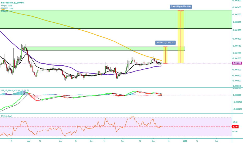Click the 0.0001450 price axis label
Image resolution: width=243 pixels, height=143 pixels.
pos(237,46)
